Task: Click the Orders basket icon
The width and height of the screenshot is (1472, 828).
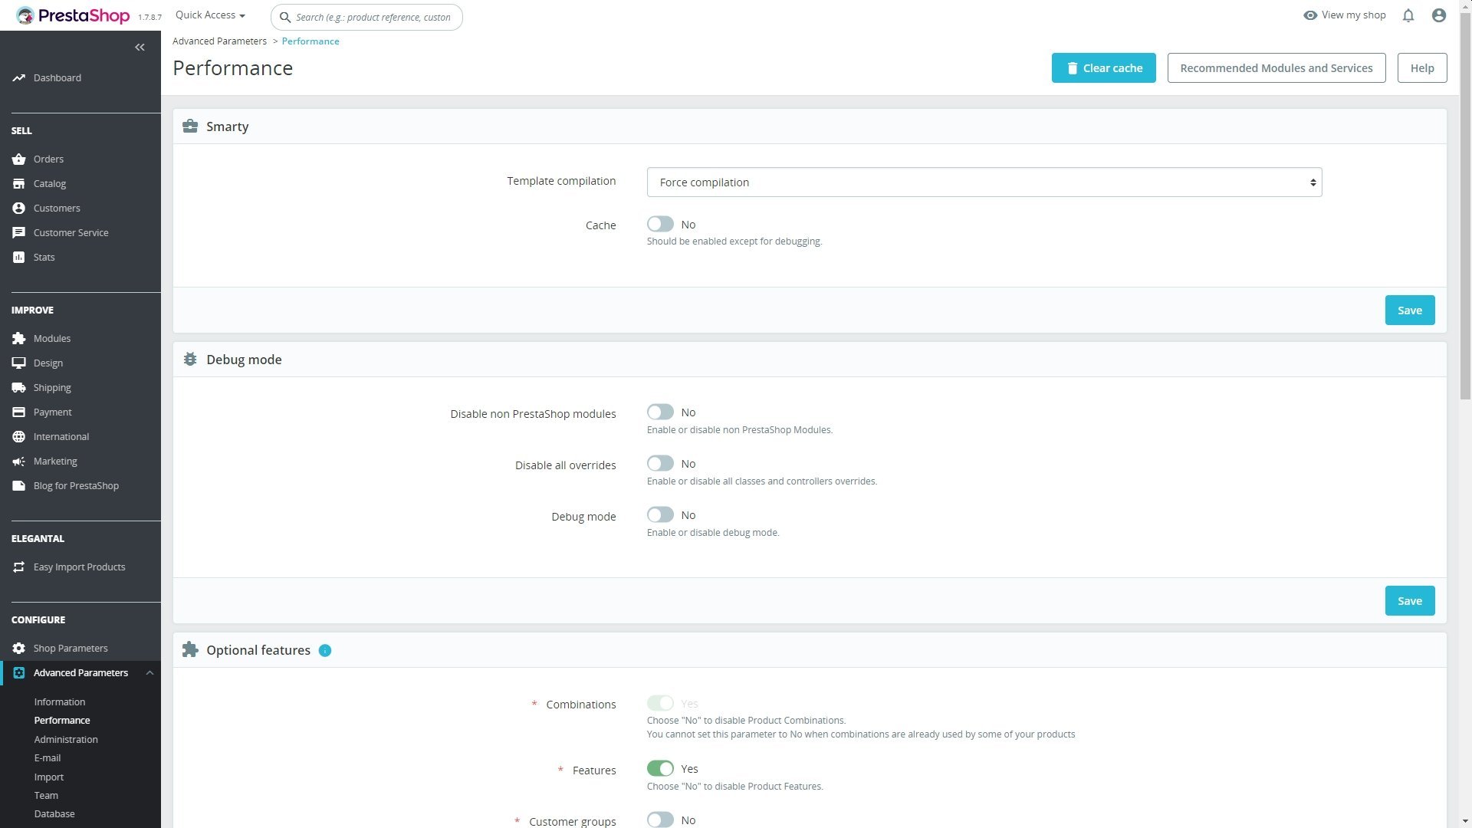Action: click(x=18, y=159)
